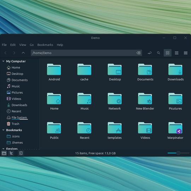Go to Videos in the sidebar
This screenshot has width=191, height=191.
click(x=14, y=99)
